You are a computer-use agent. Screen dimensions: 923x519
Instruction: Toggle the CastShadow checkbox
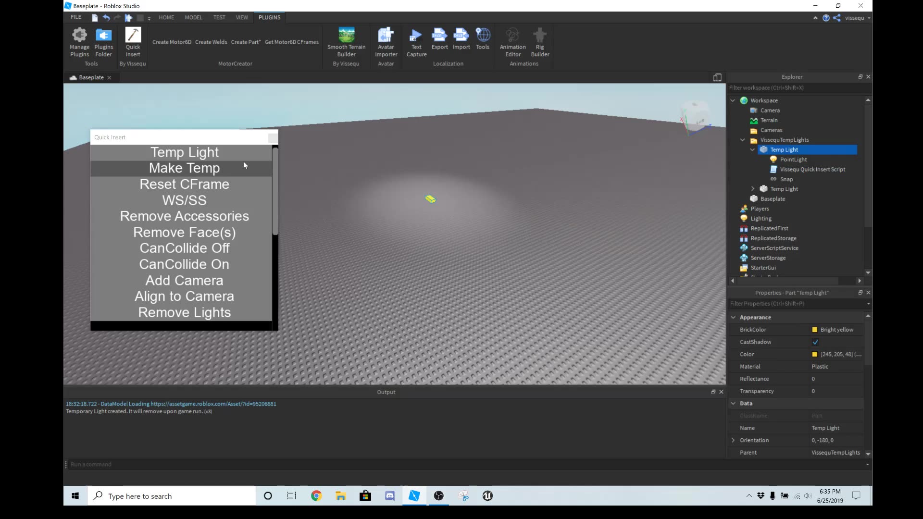(x=815, y=342)
